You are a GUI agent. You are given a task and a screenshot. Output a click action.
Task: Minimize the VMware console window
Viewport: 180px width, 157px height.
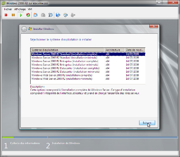point(159,2)
